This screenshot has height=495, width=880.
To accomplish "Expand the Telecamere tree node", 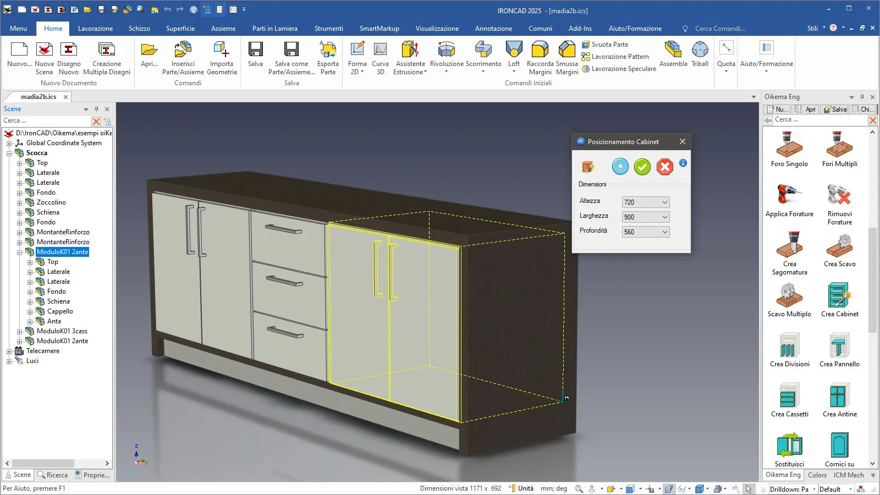I will pos(9,351).
